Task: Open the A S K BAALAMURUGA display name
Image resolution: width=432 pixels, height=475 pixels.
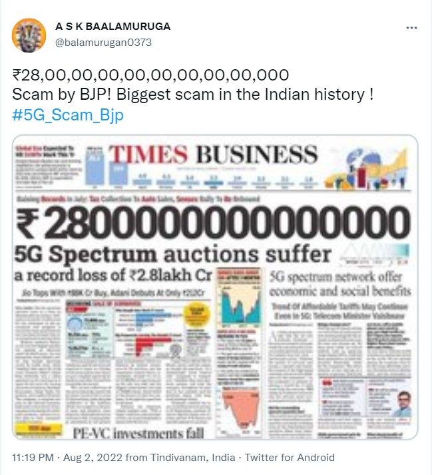Action: click(112, 27)
